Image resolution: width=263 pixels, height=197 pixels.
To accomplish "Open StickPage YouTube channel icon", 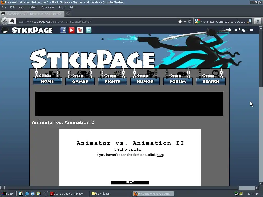I will click(x=72, y=30).
